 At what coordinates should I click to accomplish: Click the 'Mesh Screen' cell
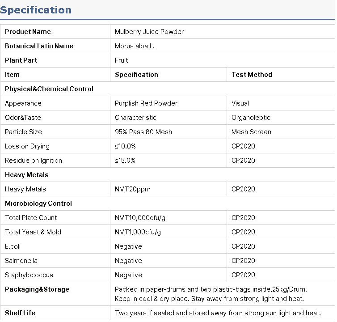click(x=281, y=132)
